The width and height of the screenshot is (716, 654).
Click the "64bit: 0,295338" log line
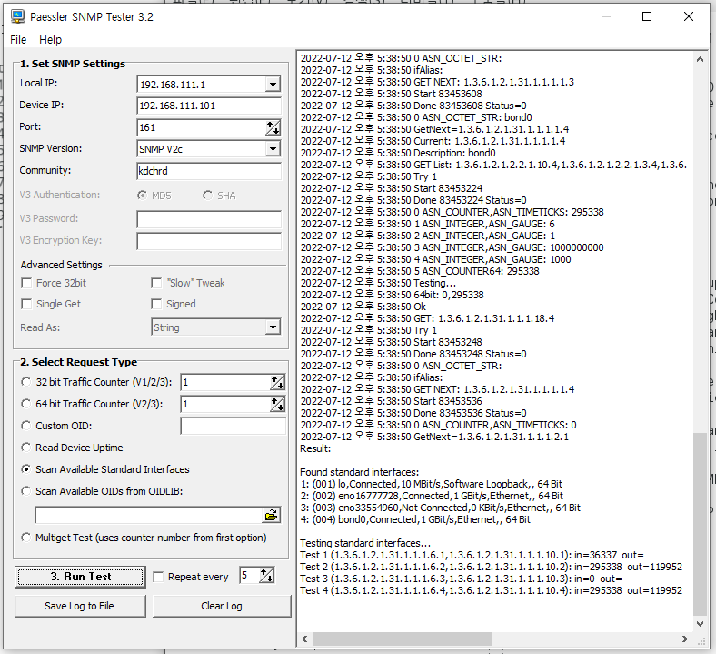pyautogui.click(x=393, y=295)
